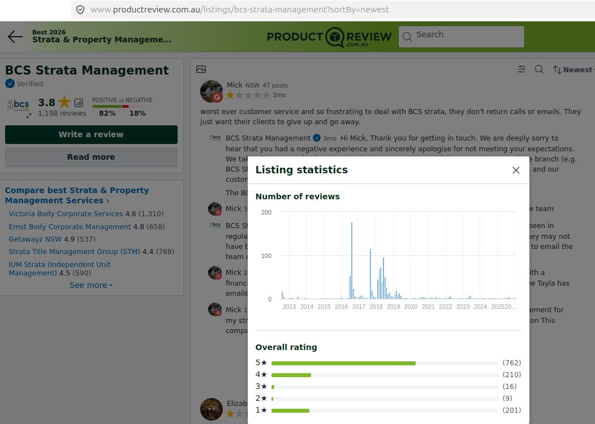This screenshot has width=595, height=424.
Task: Click the ProductReview.com.au logo
Action: [329, 37]
